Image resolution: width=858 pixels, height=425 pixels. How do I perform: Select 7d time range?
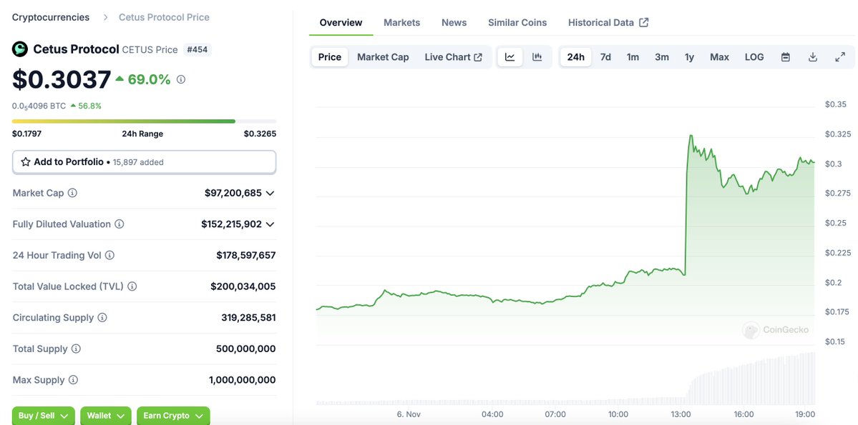point(605,57)
